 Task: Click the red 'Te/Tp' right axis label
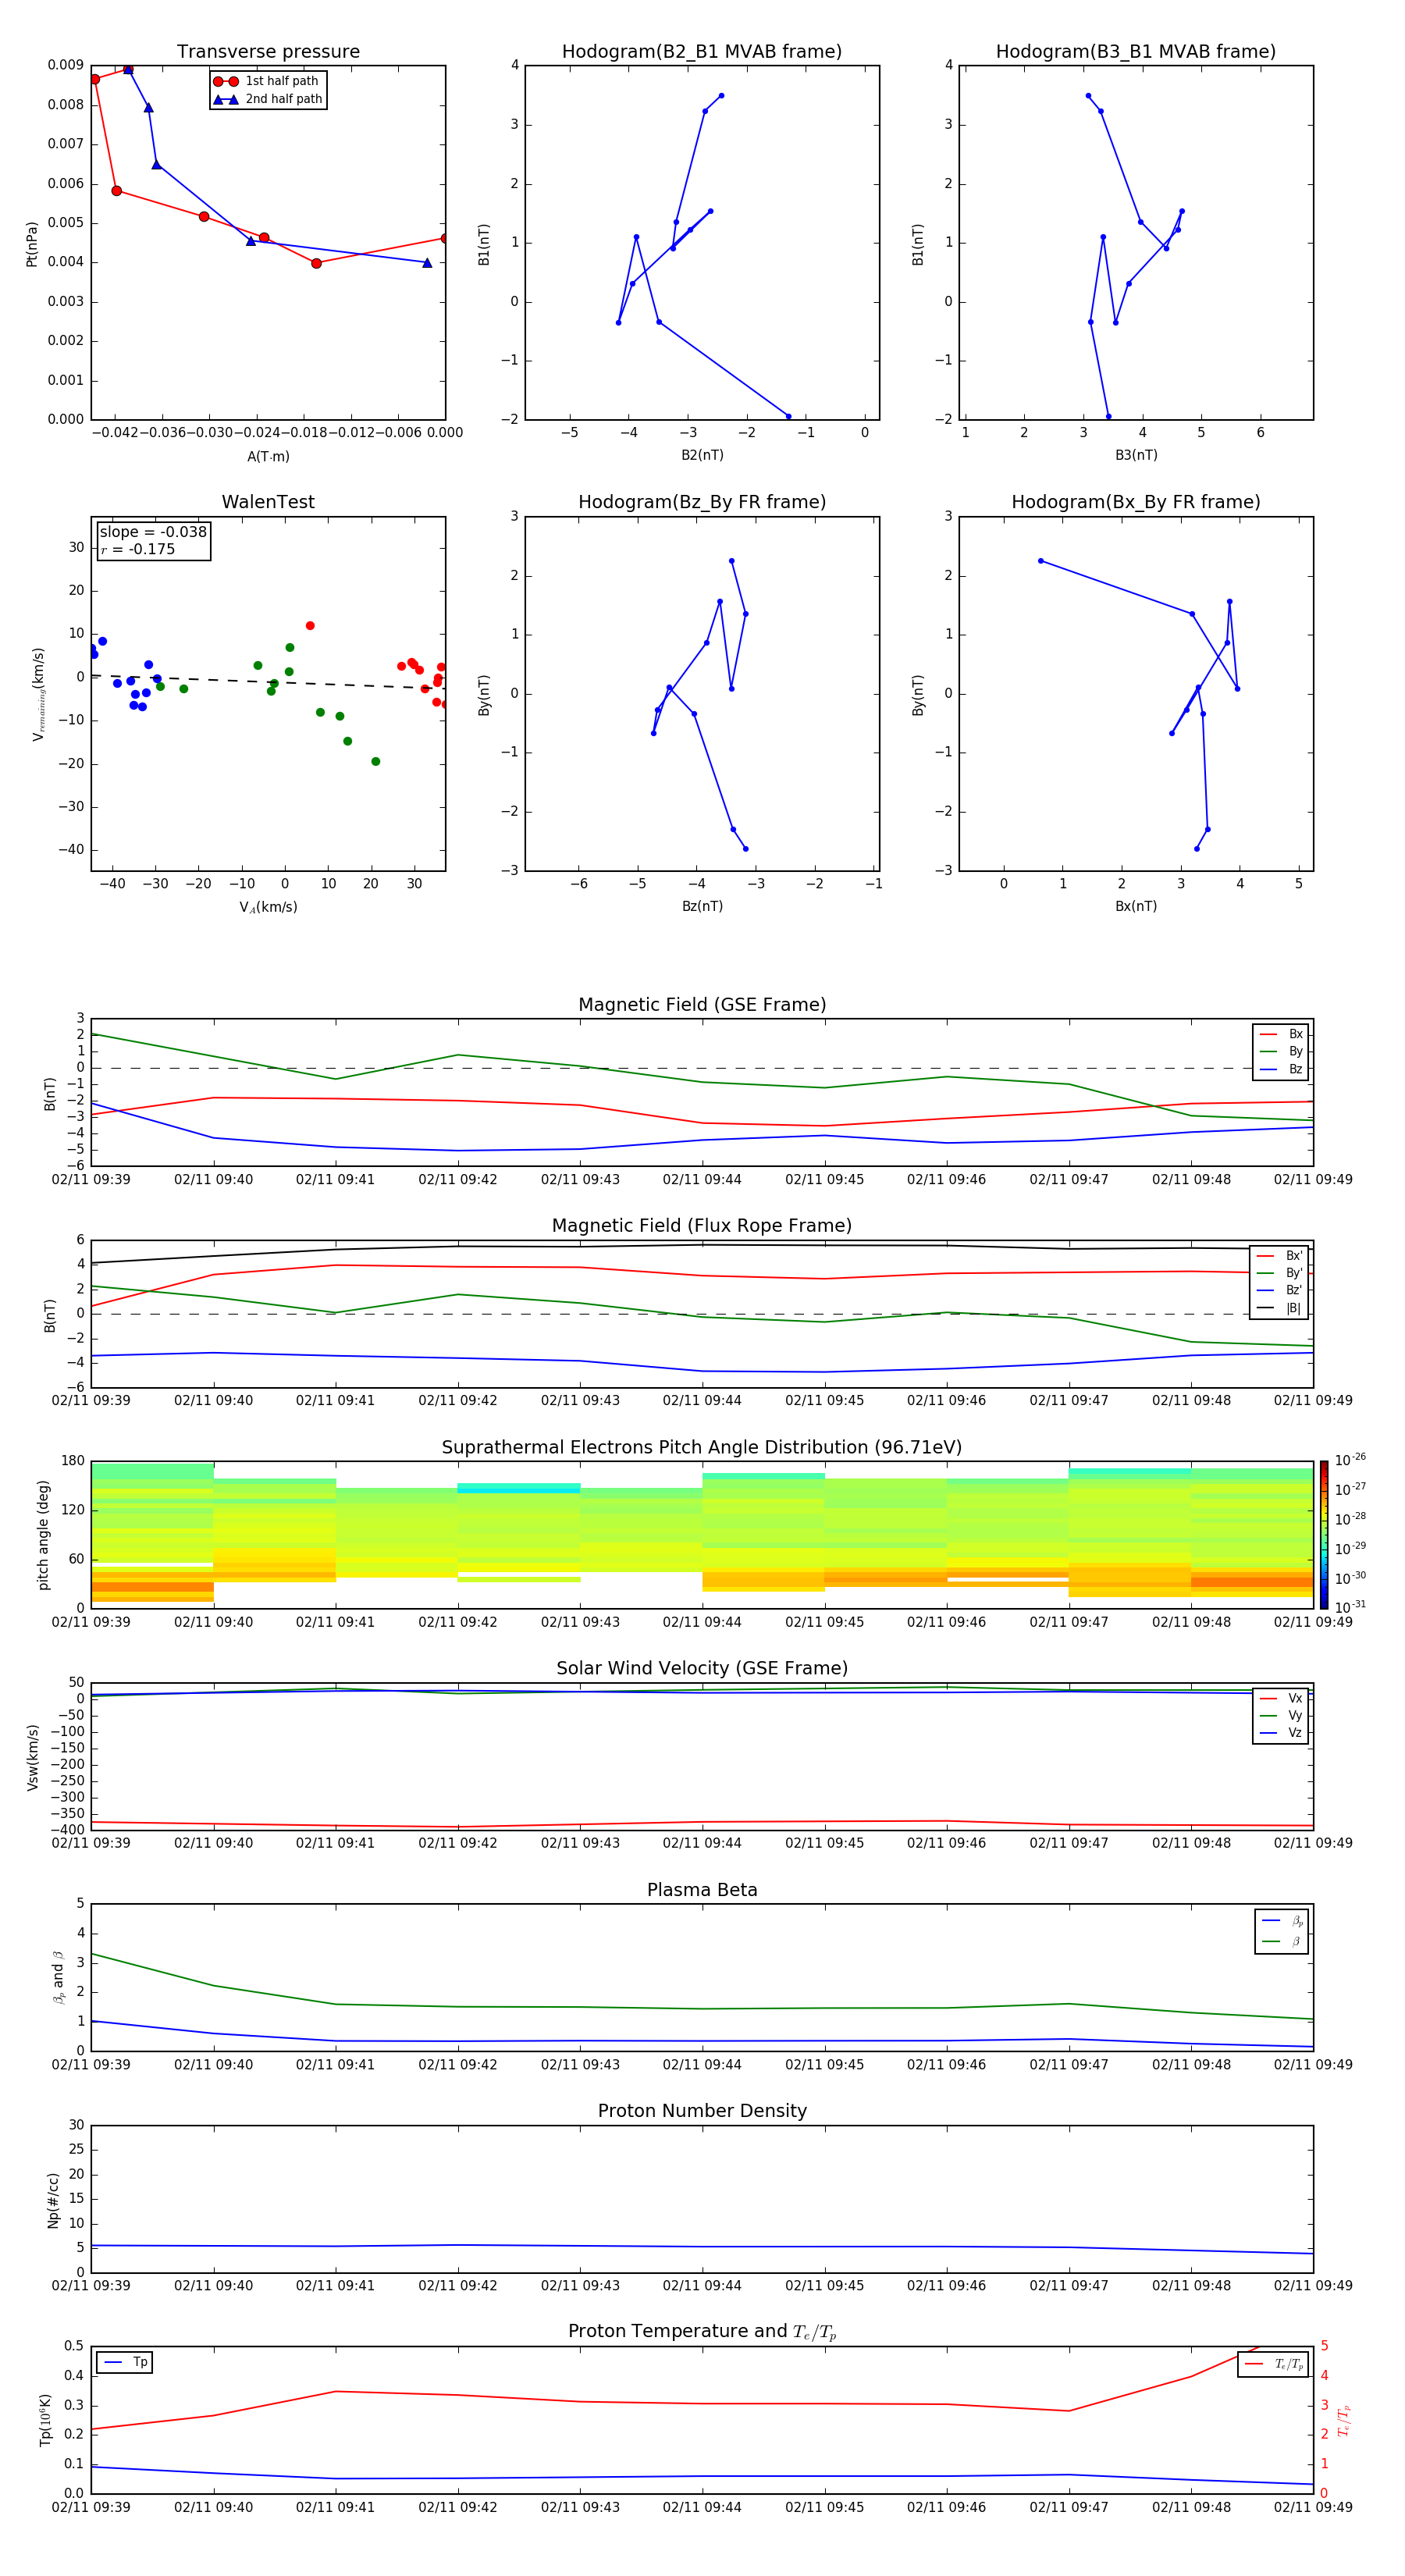click(1345, 2420)
